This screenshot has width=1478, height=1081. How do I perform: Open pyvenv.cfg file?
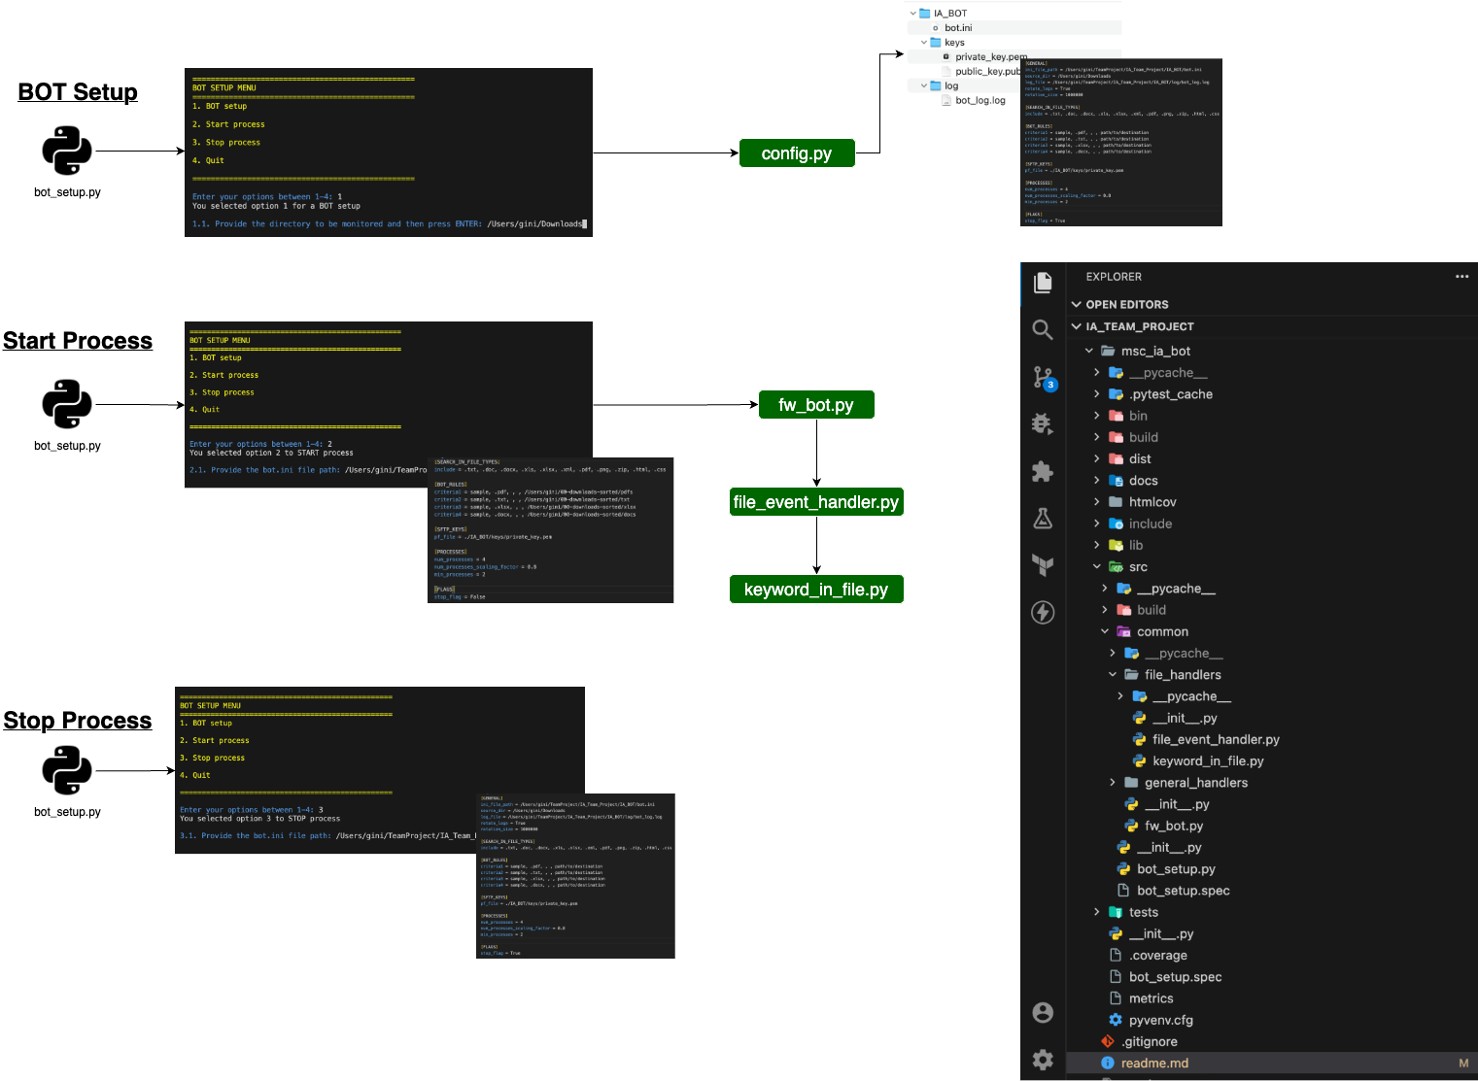(x=1161, y=1020)
